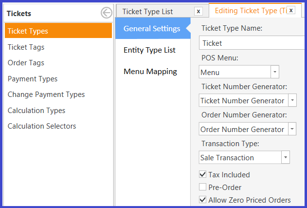Switch to the Ticket Type List tab

point(147,12)
